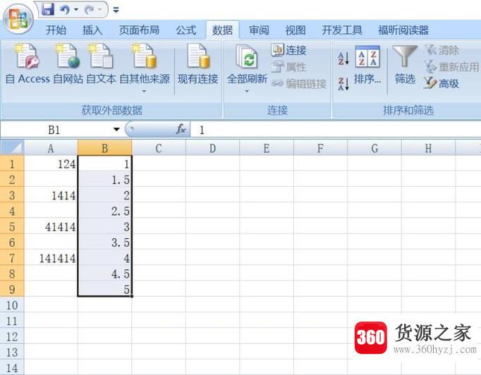This screenshot has height=375, width=481.
Task: Click the fx insert function icon
Action: click(x=181, y=130)
